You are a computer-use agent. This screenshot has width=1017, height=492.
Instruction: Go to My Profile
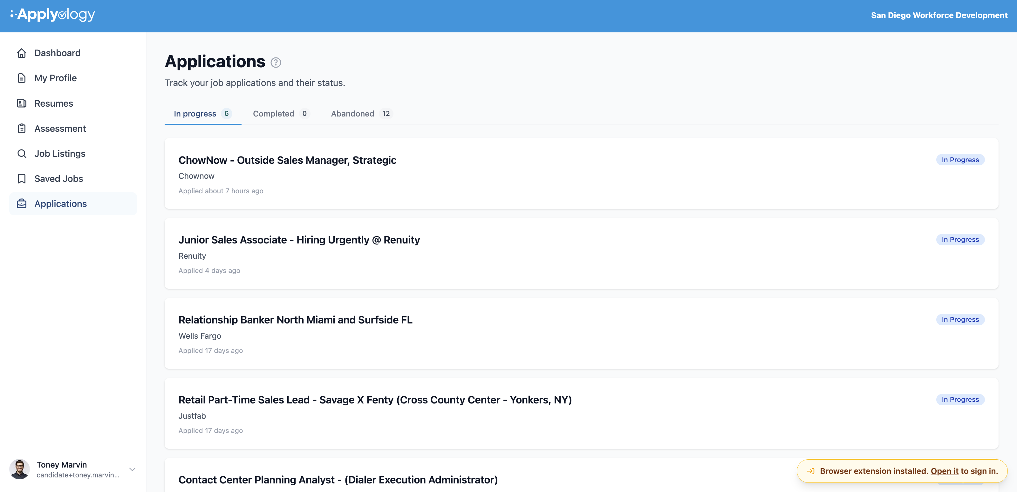[x=73, y=78]
